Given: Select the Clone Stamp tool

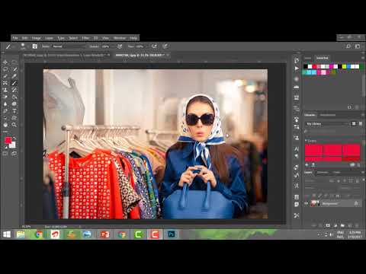Looking at the screenshot, I should pyautogui.click(x=5, y=90).
